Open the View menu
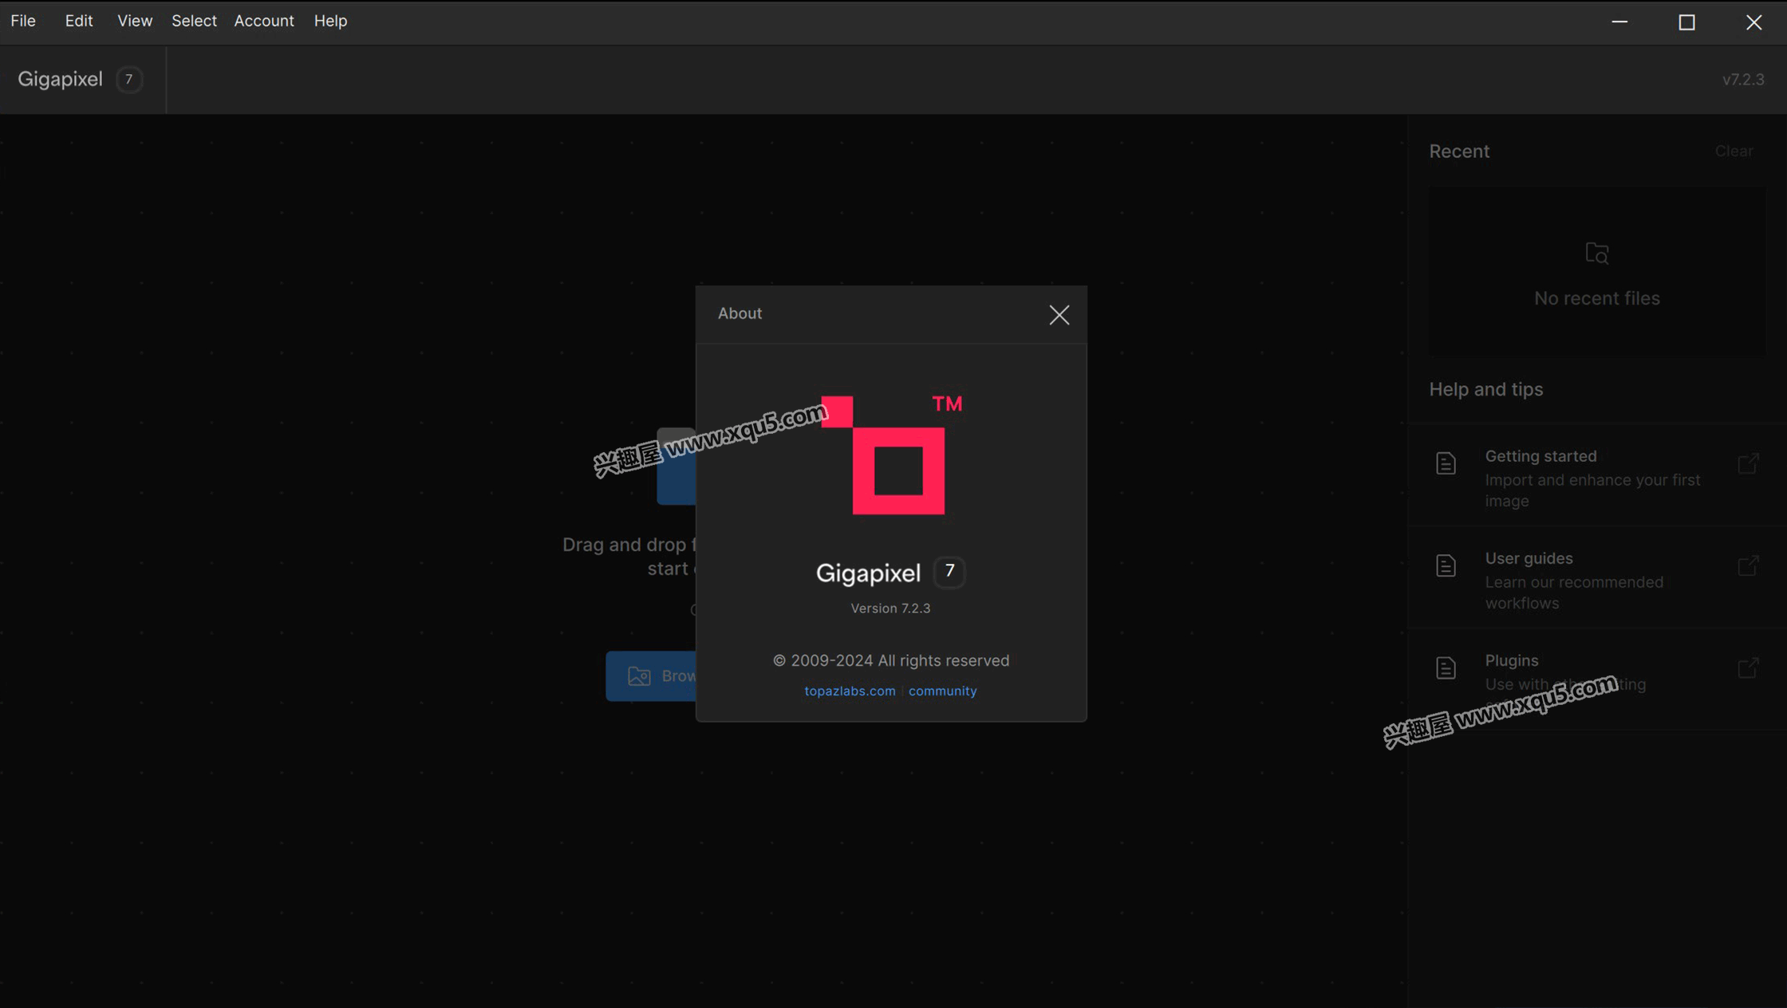The height and width of the screenshot is (1008, 1787). [135, 21]
